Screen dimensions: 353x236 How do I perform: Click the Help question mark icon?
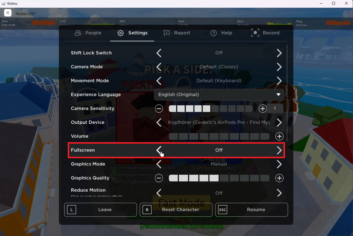point(213,33)
